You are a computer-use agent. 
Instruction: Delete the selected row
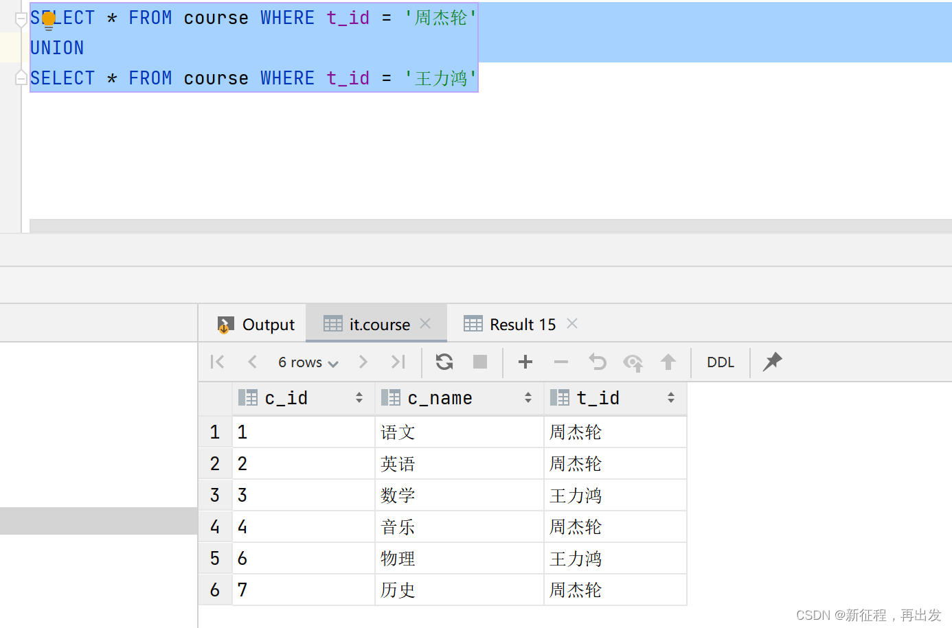561,362
